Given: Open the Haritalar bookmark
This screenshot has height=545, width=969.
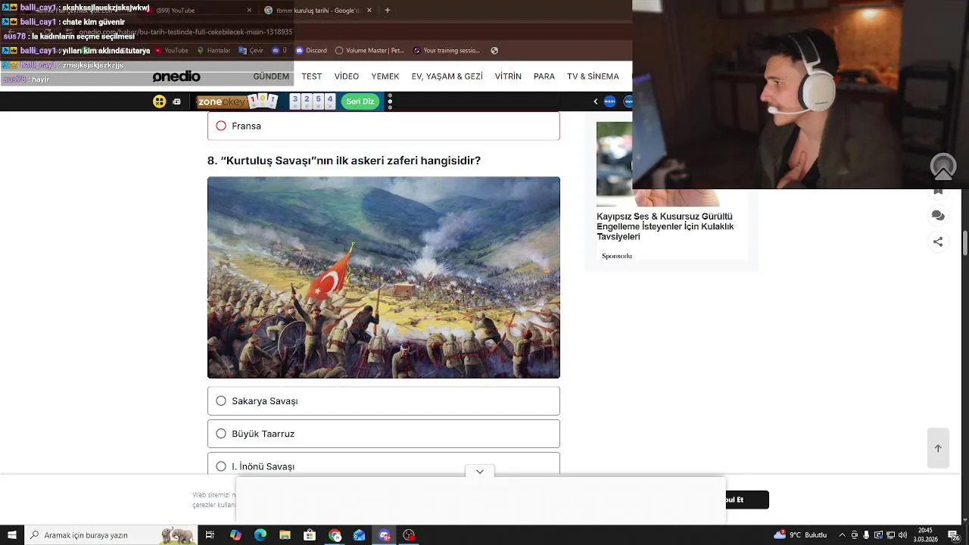Looking at the screenshot, I should 213,51.
